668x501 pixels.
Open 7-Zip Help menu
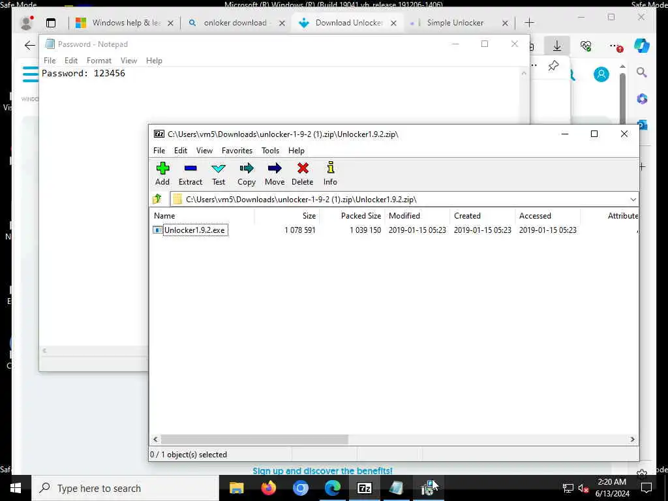296,151
